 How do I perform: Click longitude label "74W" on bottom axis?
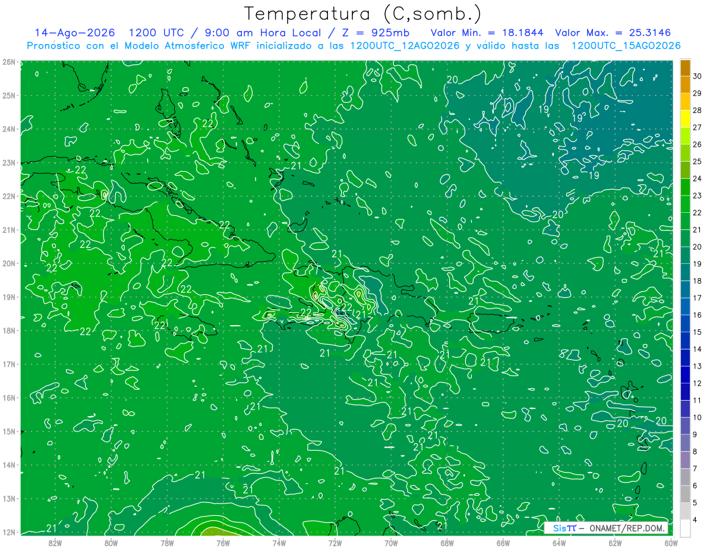coord(279,543)
